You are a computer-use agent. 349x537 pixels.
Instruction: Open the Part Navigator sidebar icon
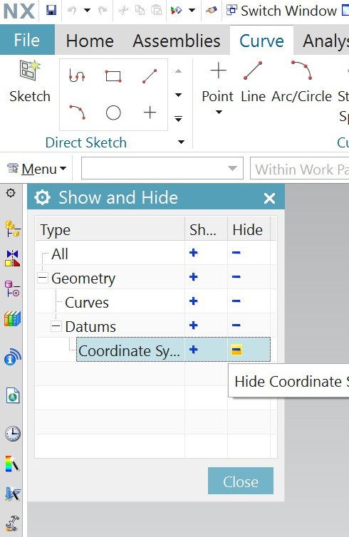coord(13,288)
